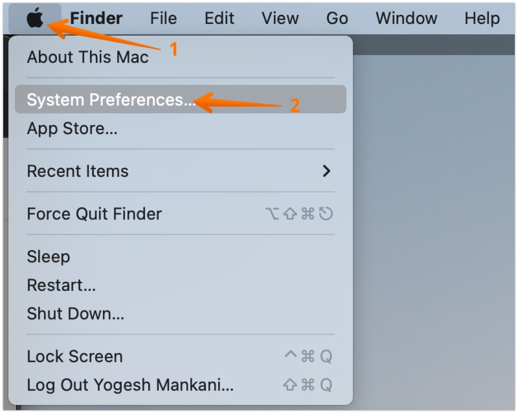The height and width of the screenshot is (414, 518).
Task: Open the Go menu
Action: point(336,18)
